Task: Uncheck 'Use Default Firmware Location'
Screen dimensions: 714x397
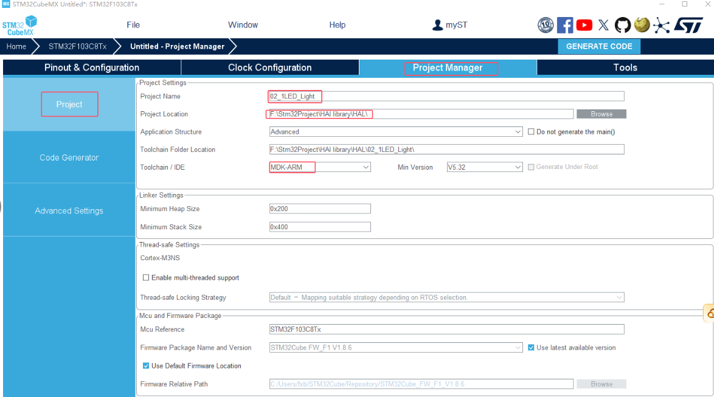Action: [146, 365]
